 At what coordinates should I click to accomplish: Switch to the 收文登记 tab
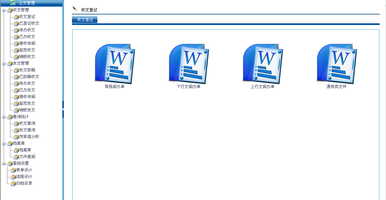[x=85, y=20]
